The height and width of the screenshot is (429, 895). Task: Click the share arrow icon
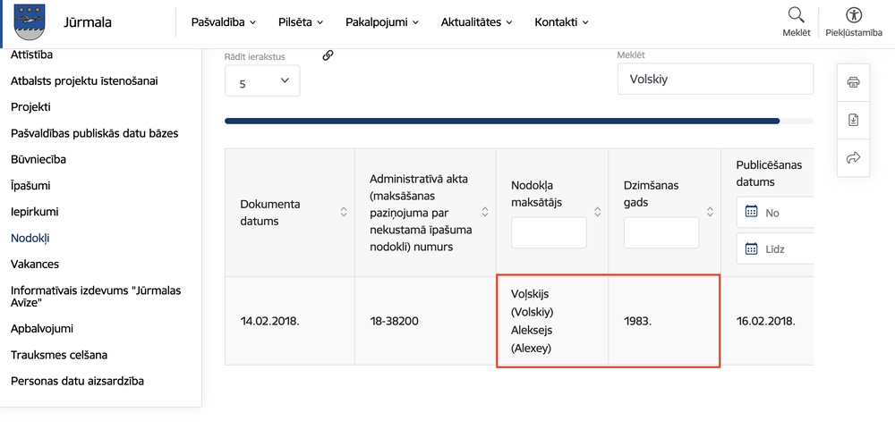pyautogui.click(x=853, y=157)
